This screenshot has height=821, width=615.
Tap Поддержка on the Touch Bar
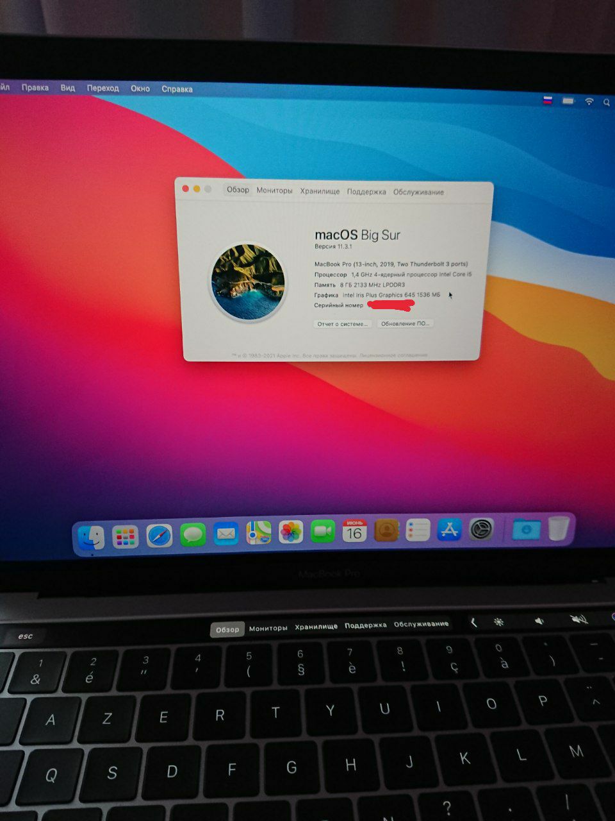click(x=365, y=625)
